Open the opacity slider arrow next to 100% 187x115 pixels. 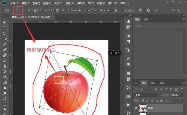click(x=181, y=95)
